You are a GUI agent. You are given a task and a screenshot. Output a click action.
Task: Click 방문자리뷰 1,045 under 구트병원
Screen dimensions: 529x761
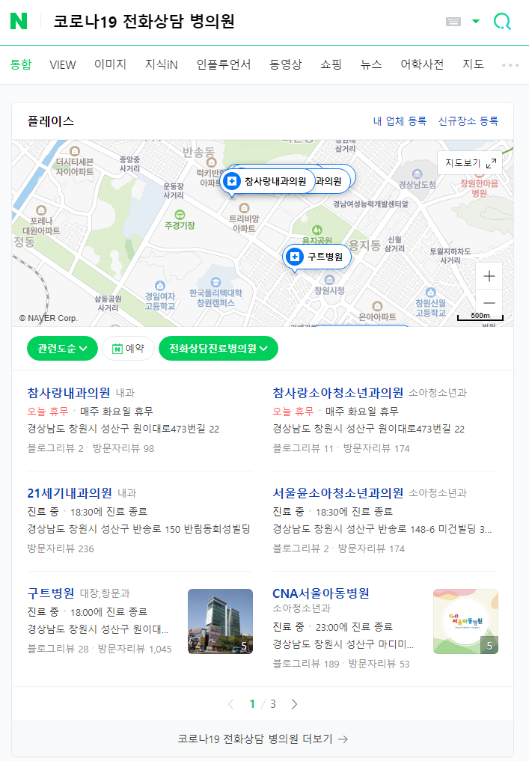(135, 649)
